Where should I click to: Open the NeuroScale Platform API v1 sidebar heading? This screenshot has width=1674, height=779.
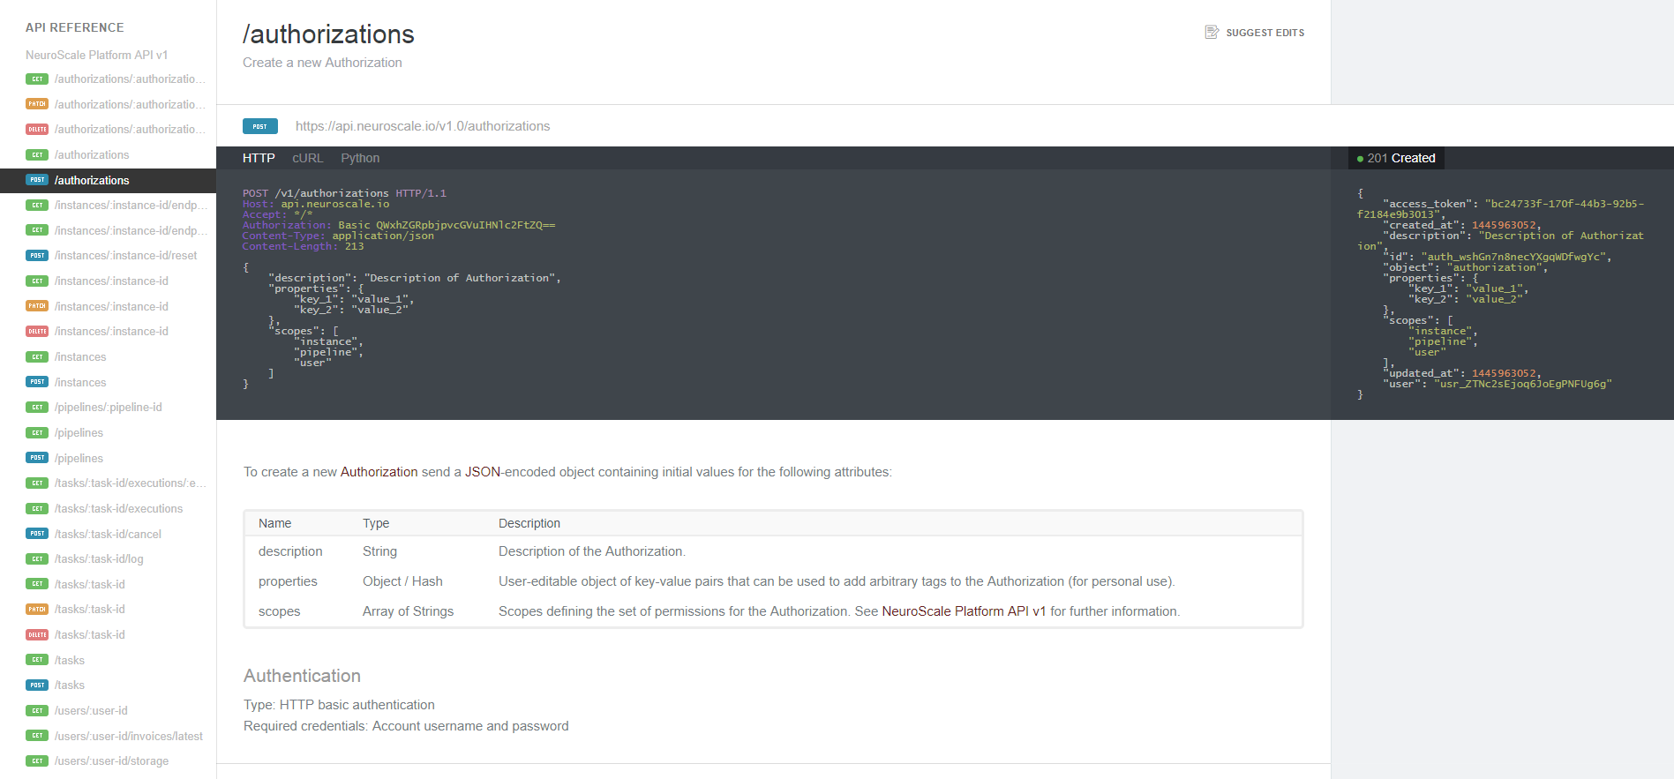96,55
